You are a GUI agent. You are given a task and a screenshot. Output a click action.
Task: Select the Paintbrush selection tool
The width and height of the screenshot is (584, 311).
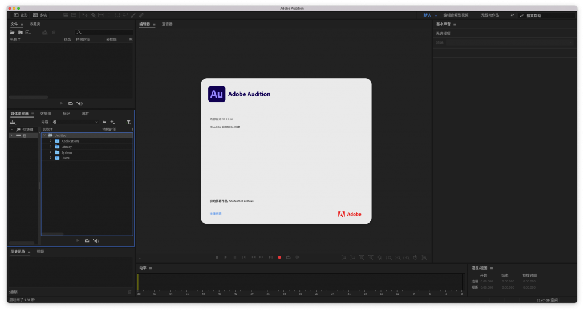pyautogui.click(x=133, y=15)
